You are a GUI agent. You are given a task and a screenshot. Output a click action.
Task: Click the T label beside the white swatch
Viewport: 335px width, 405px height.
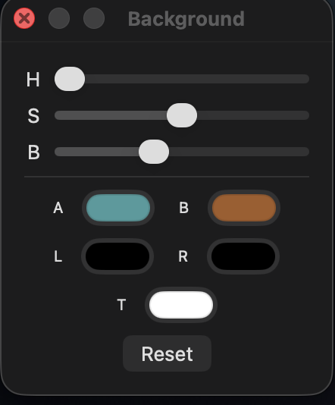click(121, 305)
